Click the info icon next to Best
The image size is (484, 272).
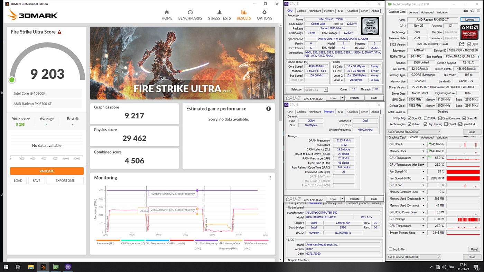coord(77,119)
